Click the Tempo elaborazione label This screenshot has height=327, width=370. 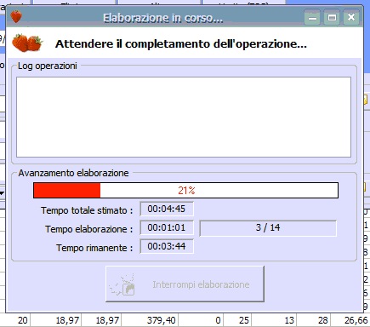tap(89, 229)
